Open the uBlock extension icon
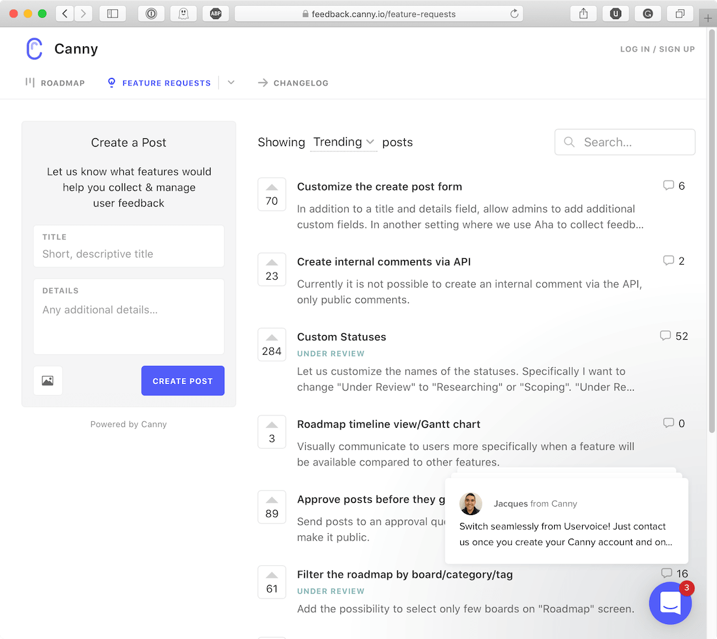Viewport: 717px width, 639px height. tap(615, 14)
